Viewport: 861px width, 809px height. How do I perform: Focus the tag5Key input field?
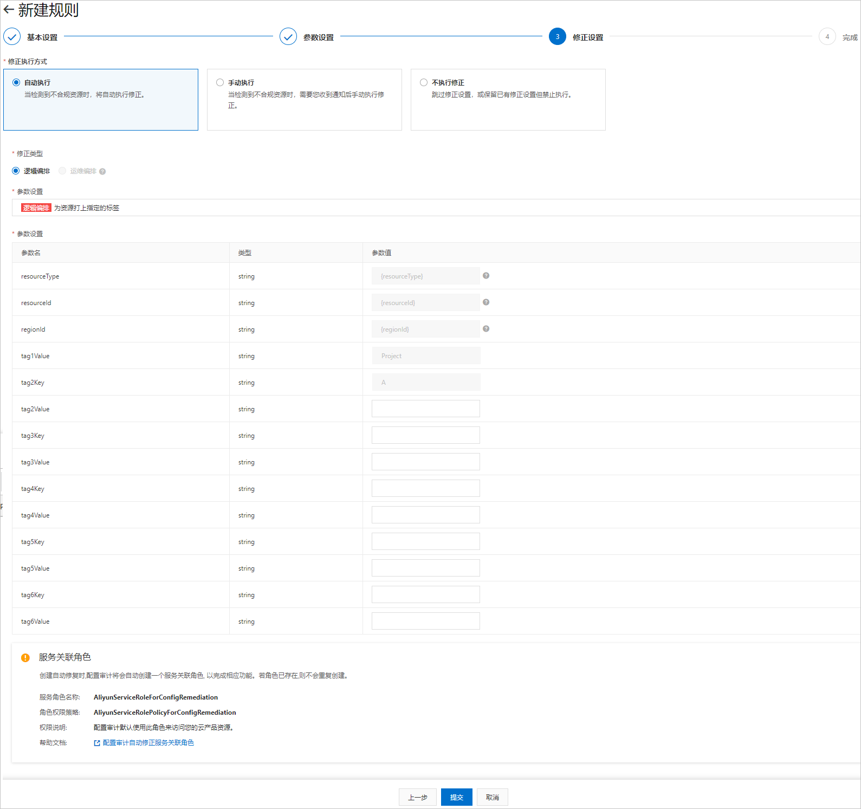(x=426, y=541)
